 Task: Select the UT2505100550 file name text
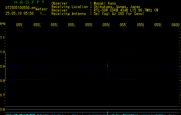click(21, 8)
